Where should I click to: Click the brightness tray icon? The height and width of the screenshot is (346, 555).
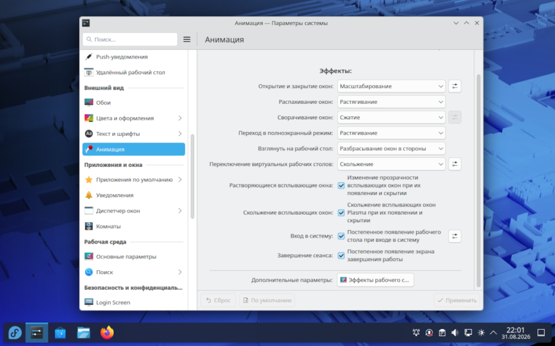pos(481,332)
